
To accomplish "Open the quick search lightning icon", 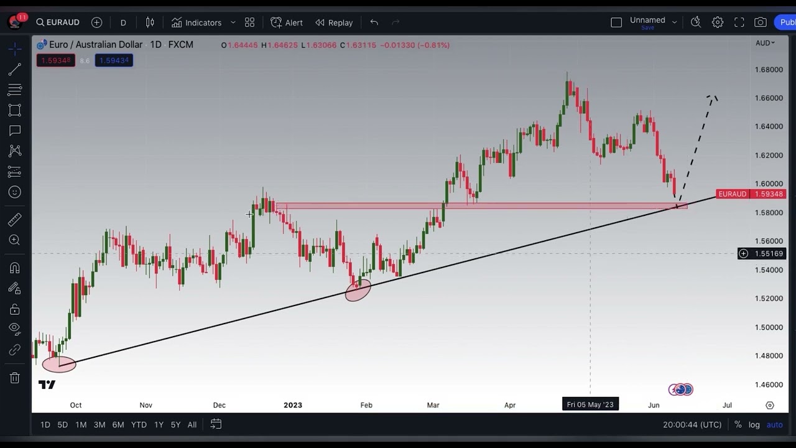I will coord(696,22).
